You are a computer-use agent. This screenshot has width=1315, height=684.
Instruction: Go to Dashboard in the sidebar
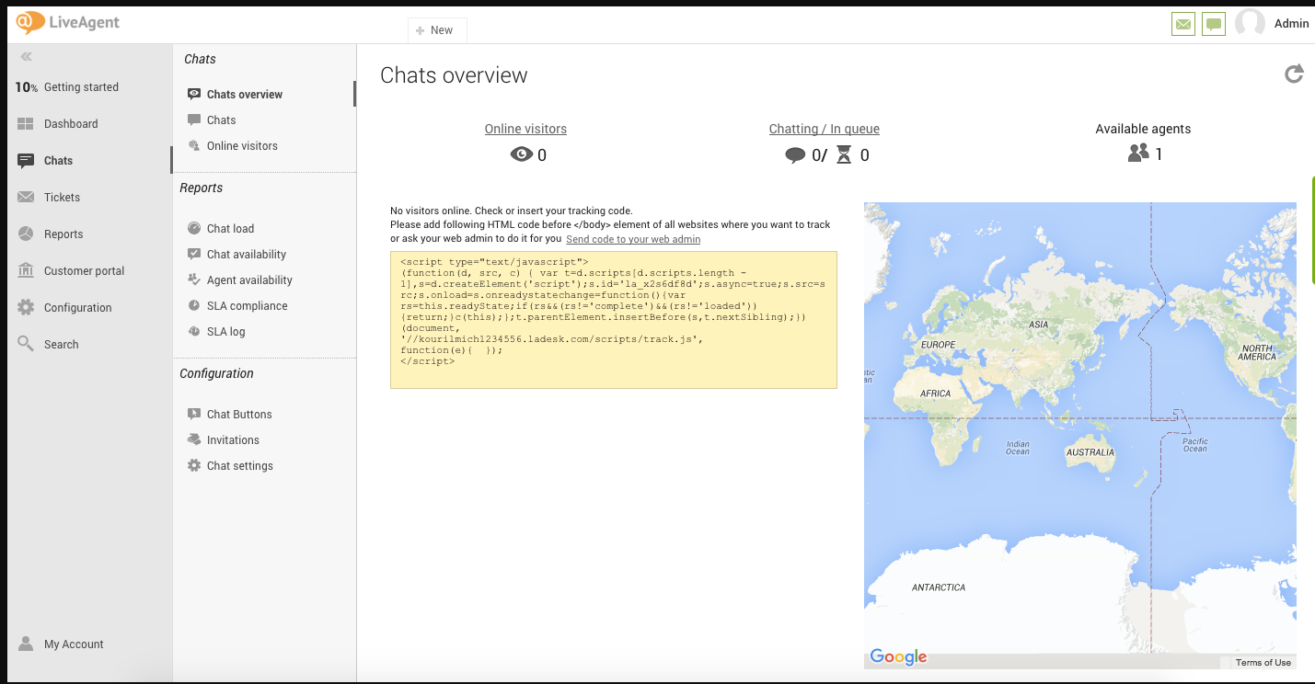[x=70, y=124]
